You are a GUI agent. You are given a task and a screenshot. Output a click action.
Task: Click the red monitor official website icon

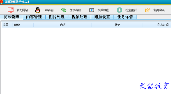click(x=11, y=10)
